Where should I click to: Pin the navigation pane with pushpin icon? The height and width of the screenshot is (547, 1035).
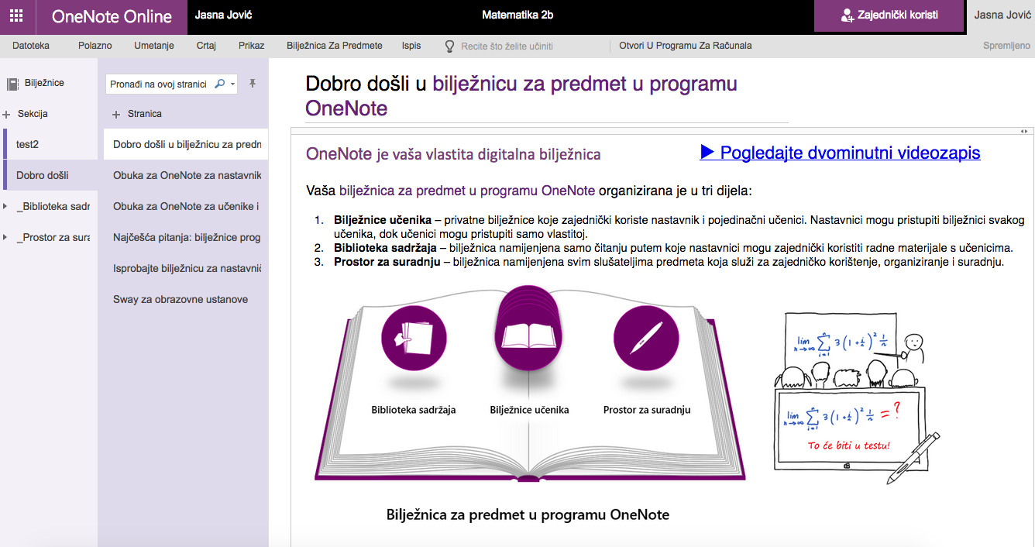click(253, 84)
